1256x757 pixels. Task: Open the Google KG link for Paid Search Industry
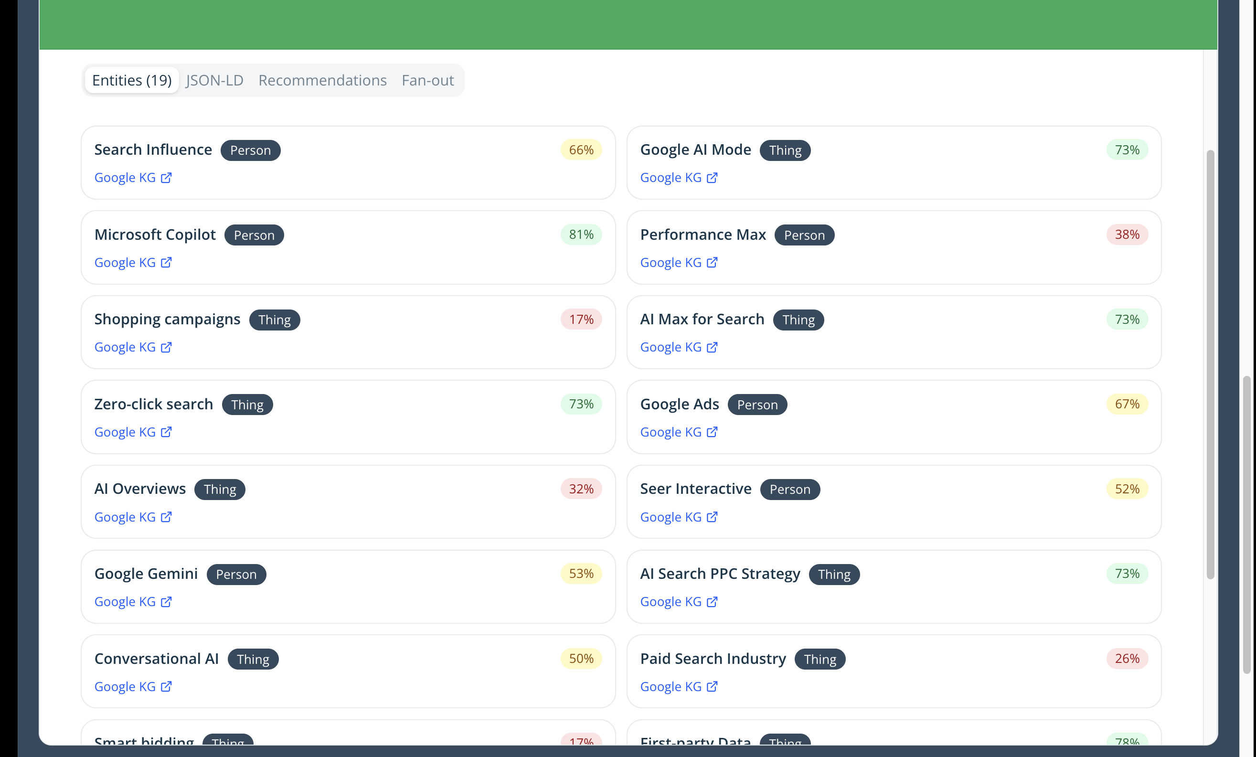pyautogui.click(x=679, y=687)
